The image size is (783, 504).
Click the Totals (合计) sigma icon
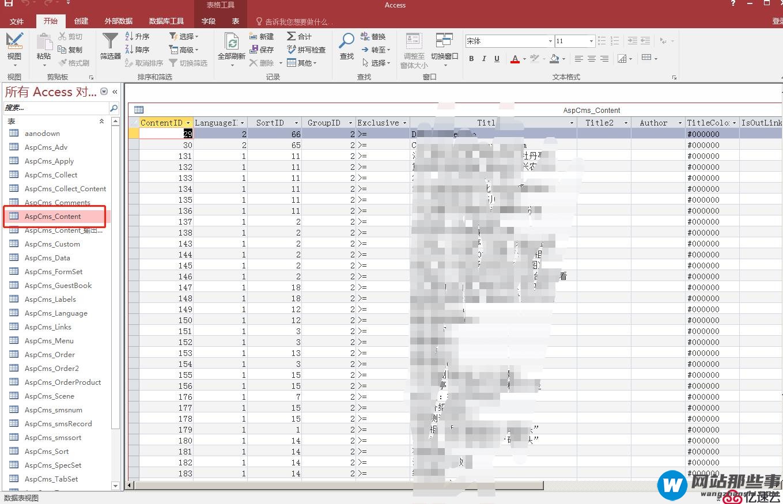coord(299,36)
